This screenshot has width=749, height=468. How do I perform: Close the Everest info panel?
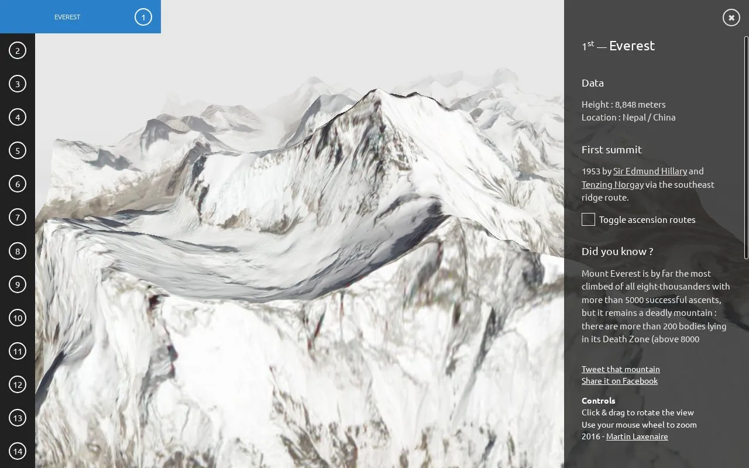[x=731, y=18]
